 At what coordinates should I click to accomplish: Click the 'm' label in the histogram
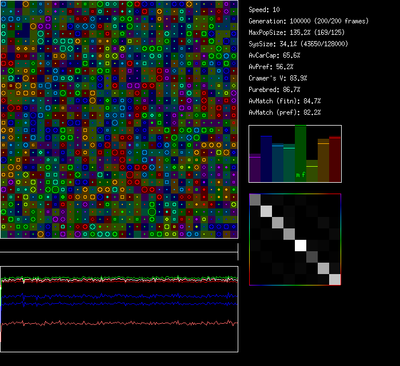(x=297, y=175)
